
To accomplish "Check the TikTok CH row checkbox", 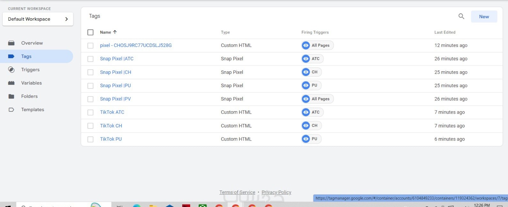I will (x=90, y=126).
